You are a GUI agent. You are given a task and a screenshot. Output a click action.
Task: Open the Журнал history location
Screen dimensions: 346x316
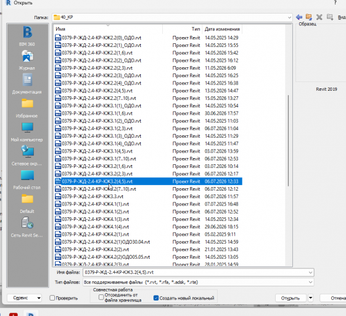(27, 60)
